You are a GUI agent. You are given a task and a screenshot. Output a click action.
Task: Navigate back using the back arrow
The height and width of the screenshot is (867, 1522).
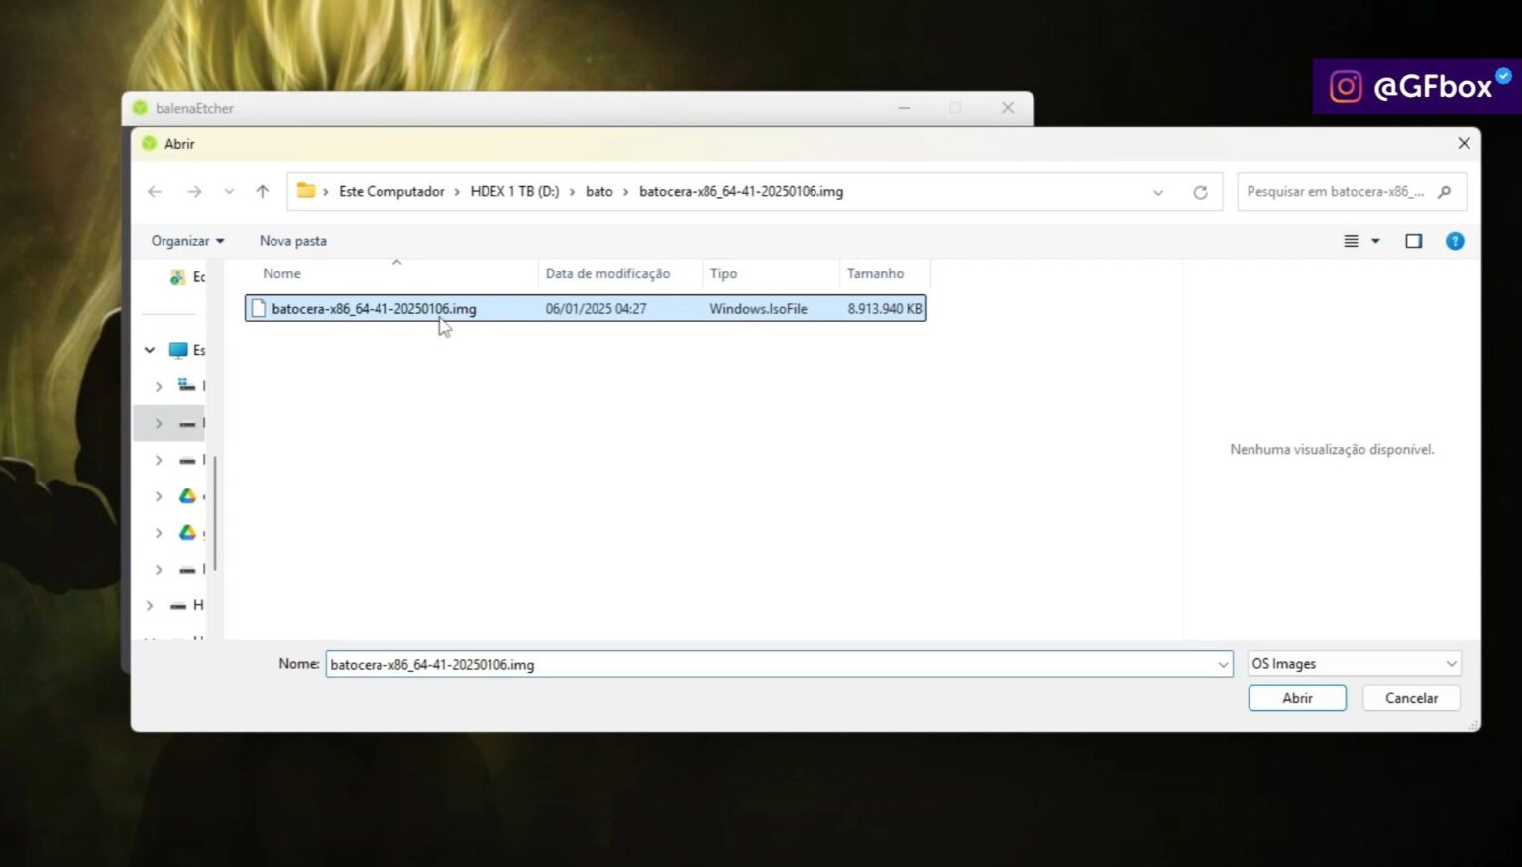(154, 191)
